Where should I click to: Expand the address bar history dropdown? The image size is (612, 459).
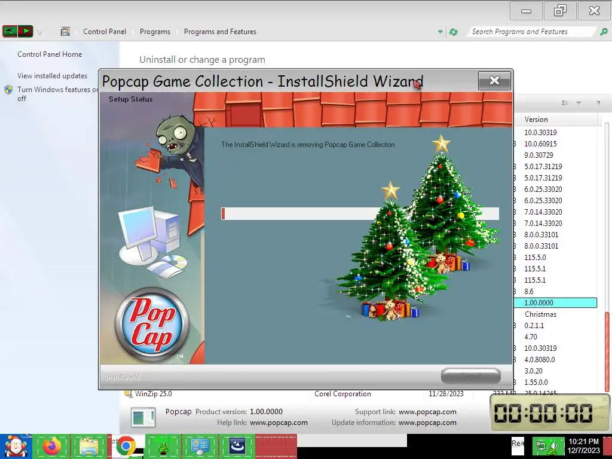click(x=440, y=32)
